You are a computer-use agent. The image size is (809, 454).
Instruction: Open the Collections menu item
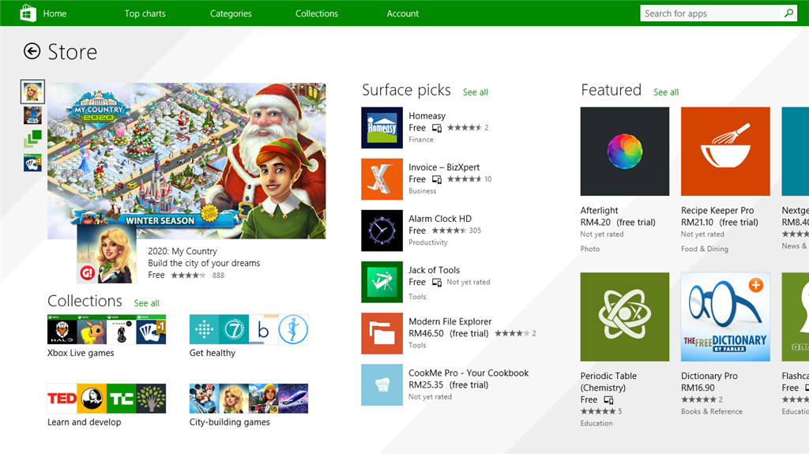pos(317,13)
